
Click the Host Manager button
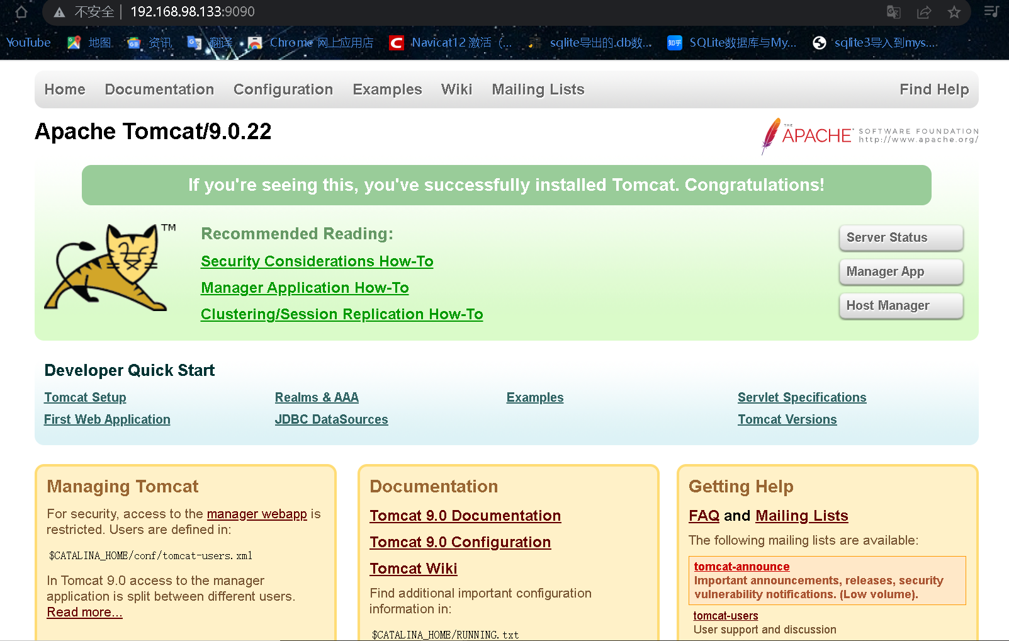pyautogui.click(x=901, y=306)
